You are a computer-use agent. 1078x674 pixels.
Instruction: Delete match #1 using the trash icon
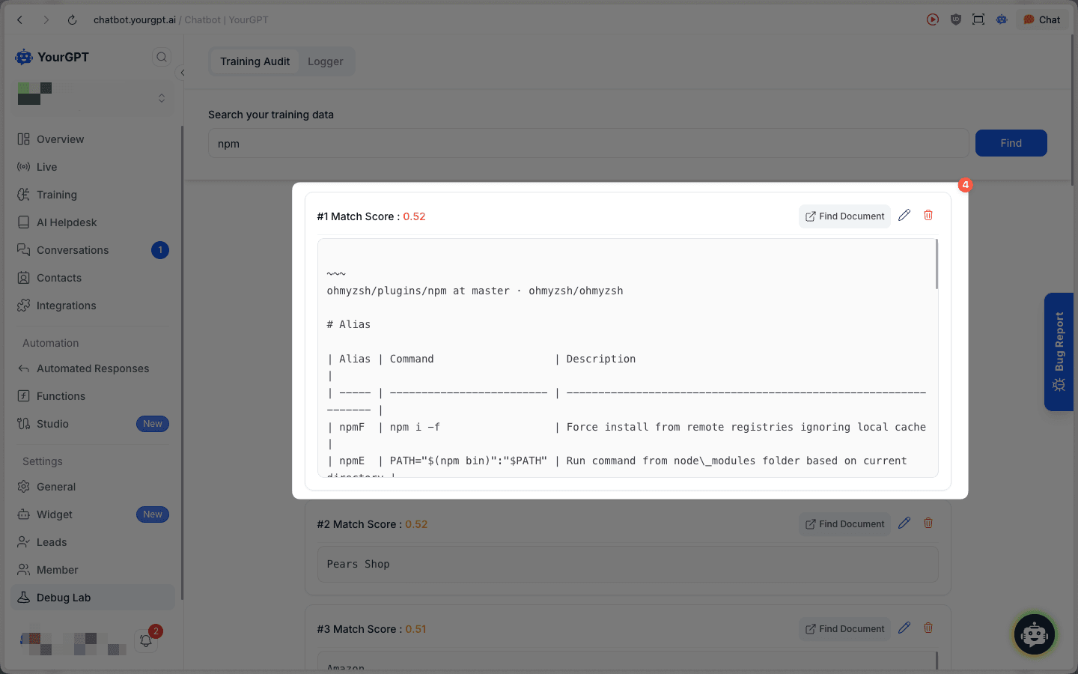pyautogui.click(x=928, y=216)
